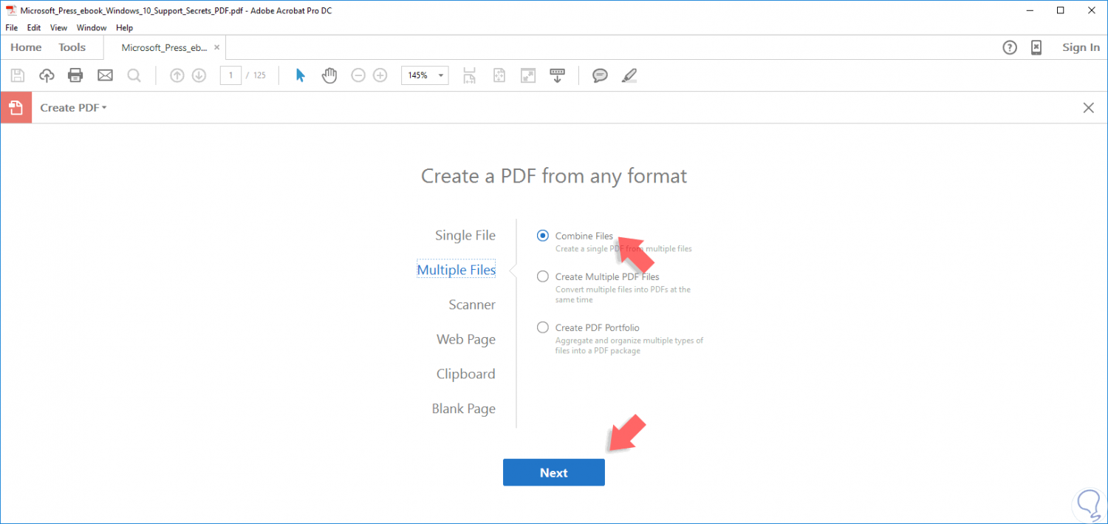1108x524 pixels.
Task: Choose the Web Page source option
Action: click(466, 339)
